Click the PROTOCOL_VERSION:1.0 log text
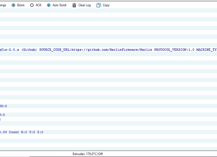Viewport: 217px width, 157px height. [x=174, y=50]
